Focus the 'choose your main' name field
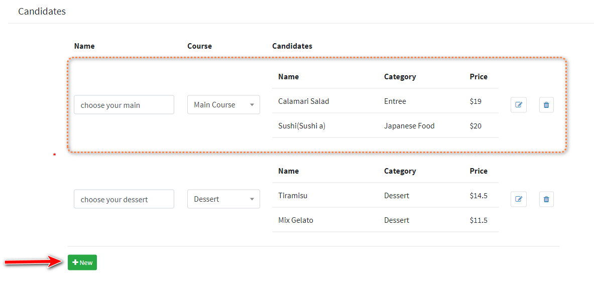 point(124,105)
